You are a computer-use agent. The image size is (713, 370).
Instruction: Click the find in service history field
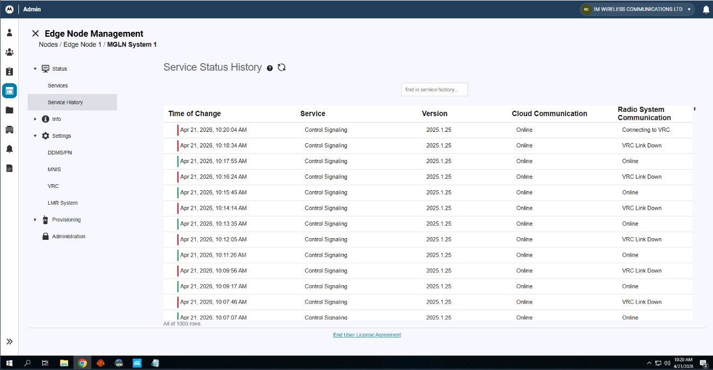(x=434, y=90)
